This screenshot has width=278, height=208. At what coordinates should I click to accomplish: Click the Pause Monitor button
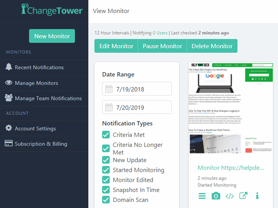coord(162,46)
